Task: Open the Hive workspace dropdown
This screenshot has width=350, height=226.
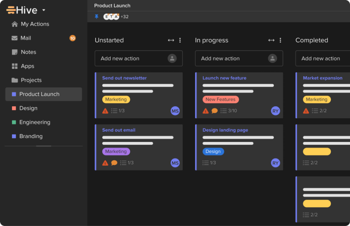Action: (x=44, y=10)
